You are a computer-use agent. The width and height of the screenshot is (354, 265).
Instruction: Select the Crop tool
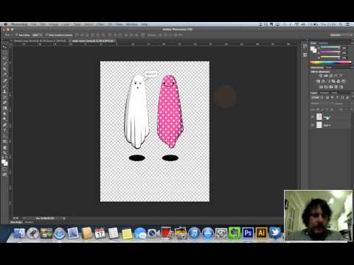(x=4, y=69)
